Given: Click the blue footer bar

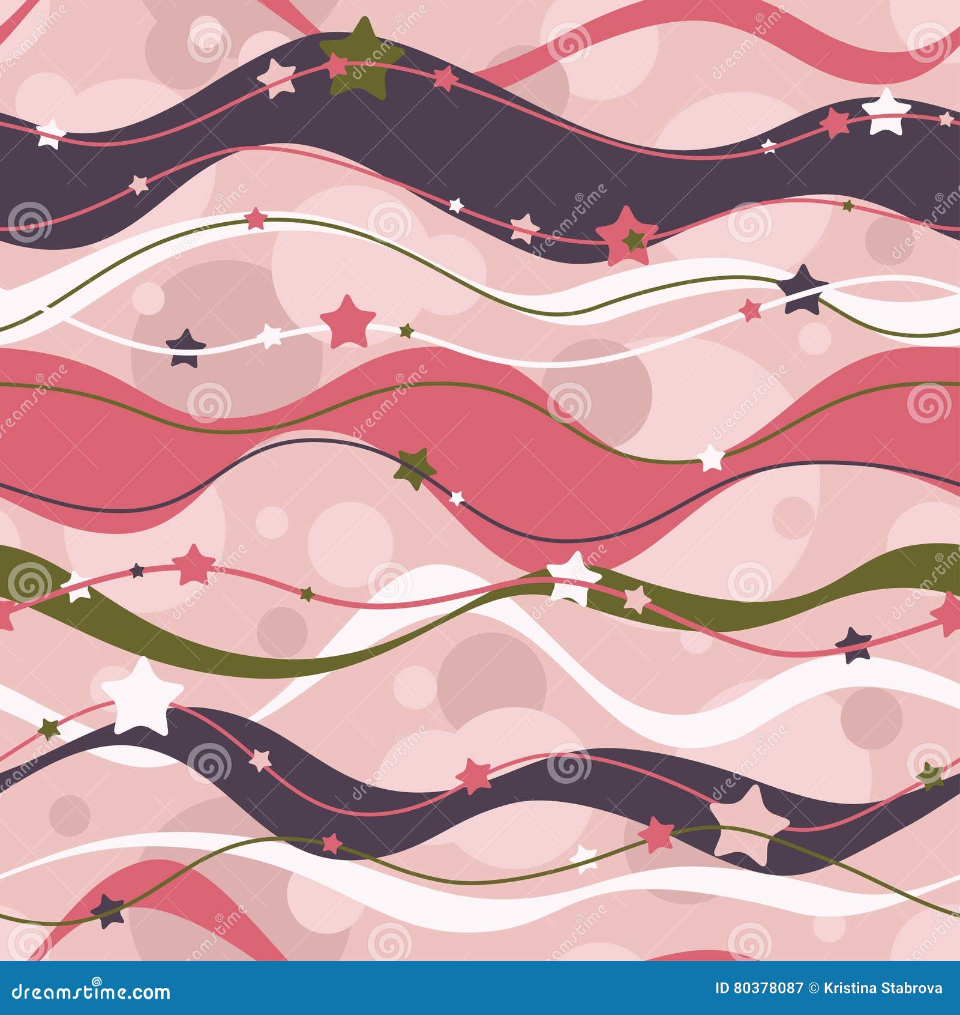Looking at the screenshot, I should pyautogui.click(x=480, y=986).
